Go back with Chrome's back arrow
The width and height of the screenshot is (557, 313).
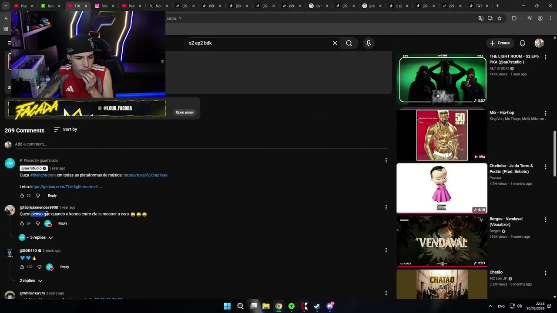6,18
